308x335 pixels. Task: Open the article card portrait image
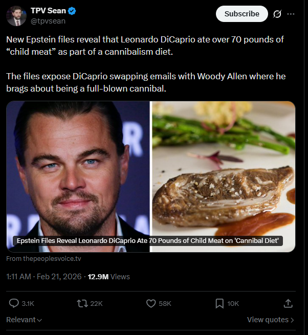click(x=78, y=169)
